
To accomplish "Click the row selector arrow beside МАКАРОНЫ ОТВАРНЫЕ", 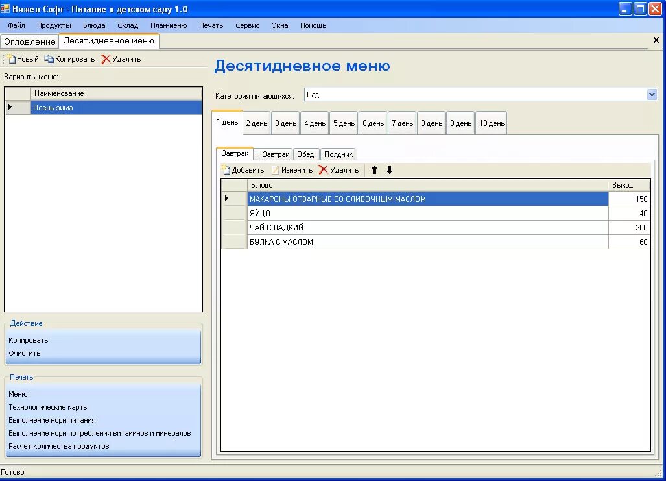I will (235, 199).
